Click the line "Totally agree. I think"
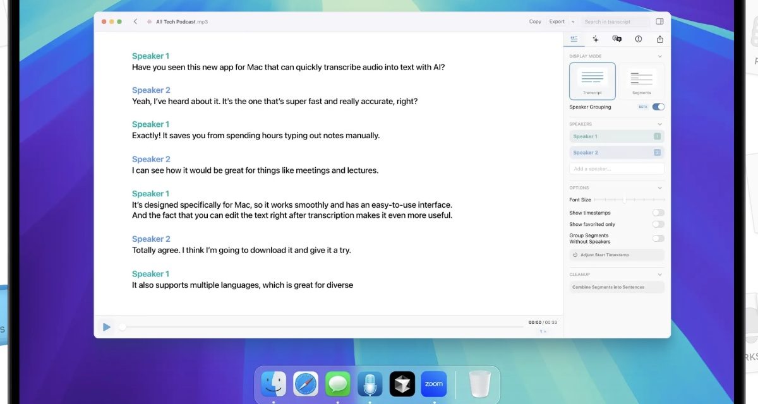 (x=241, y=250)
